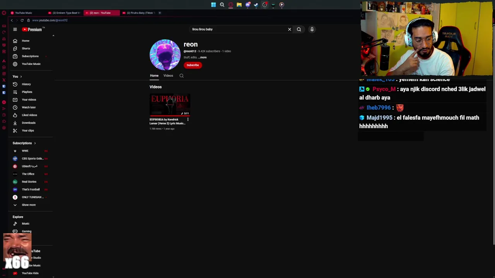Start voice search with microphone
The width and height of the screenshot is (495, 278).
pos(312,29)
